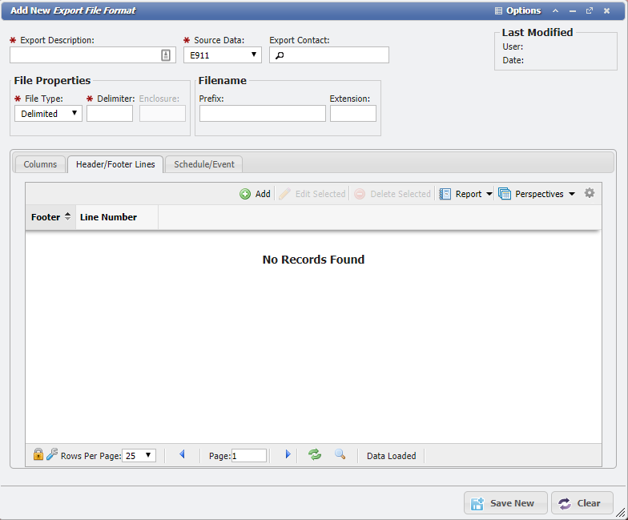Switch to the Schedule/Event tab

tap(204, 164)
